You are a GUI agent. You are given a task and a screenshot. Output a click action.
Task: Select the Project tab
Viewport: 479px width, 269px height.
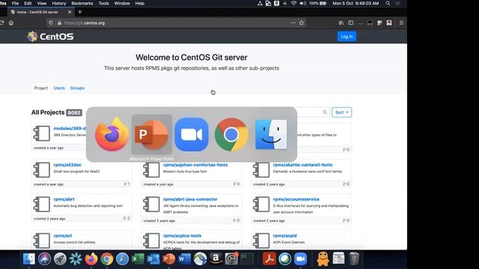tap(41, 88)
